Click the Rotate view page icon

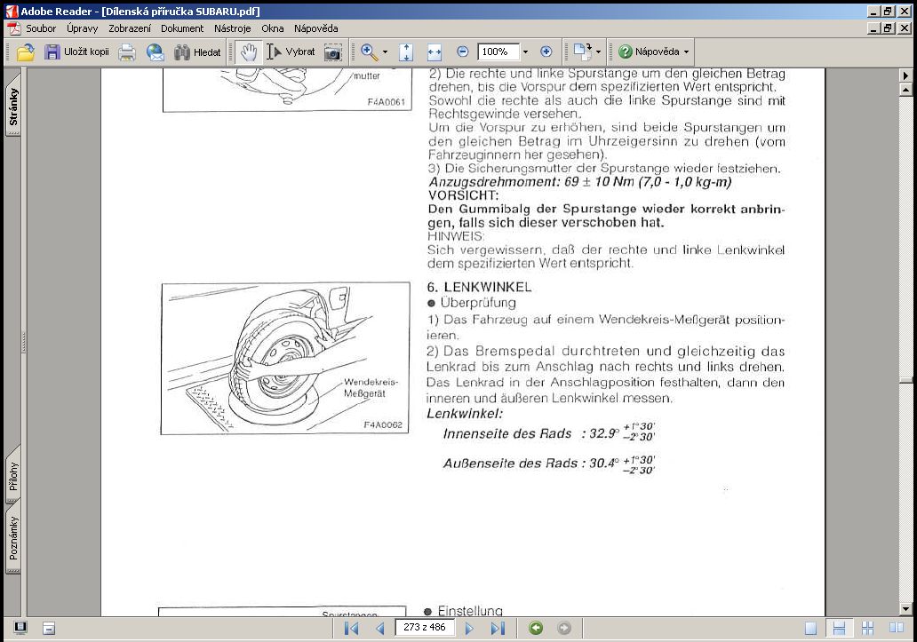pyautogui.click(x=583, y=52)
